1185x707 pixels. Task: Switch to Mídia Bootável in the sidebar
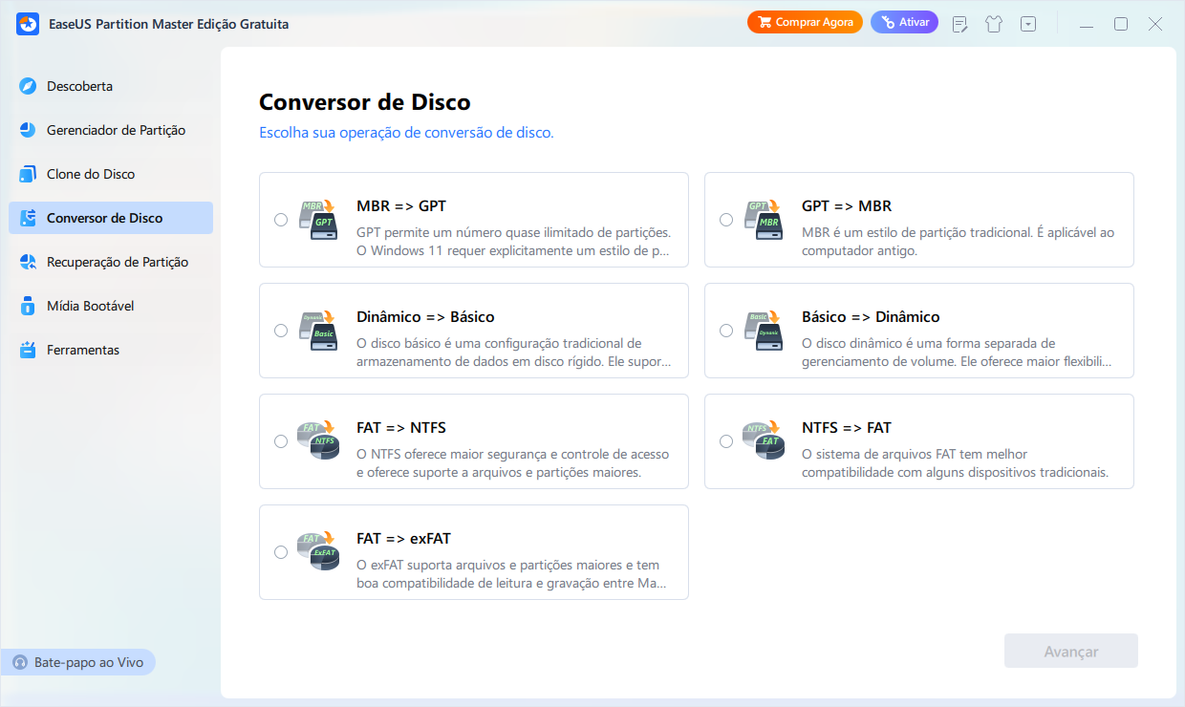(x=111, y=306)
